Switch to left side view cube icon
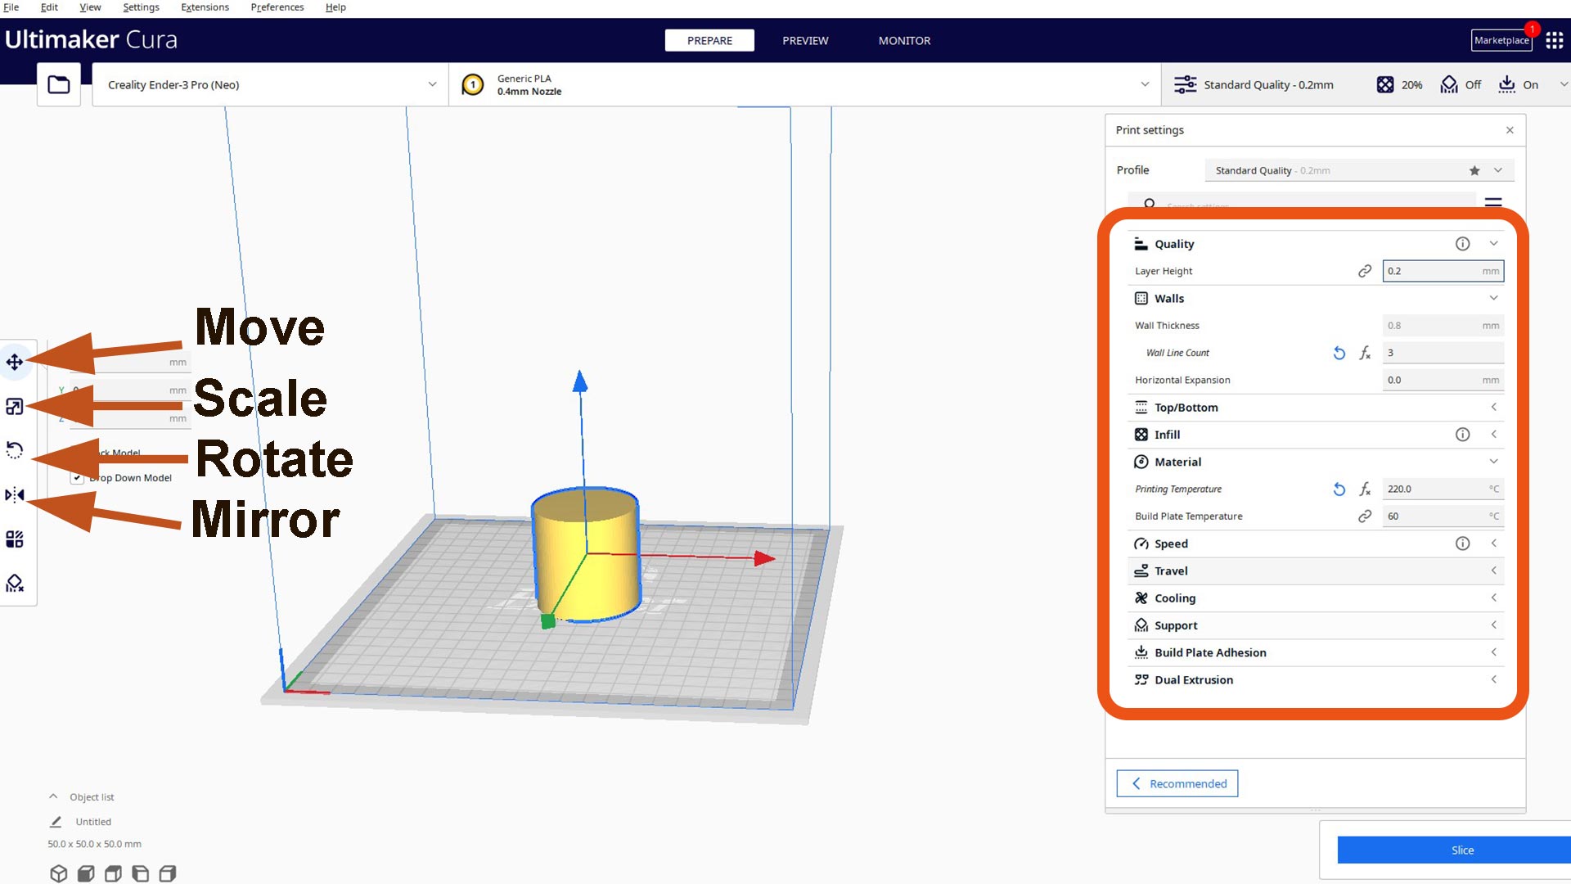 tap(141, 873)
